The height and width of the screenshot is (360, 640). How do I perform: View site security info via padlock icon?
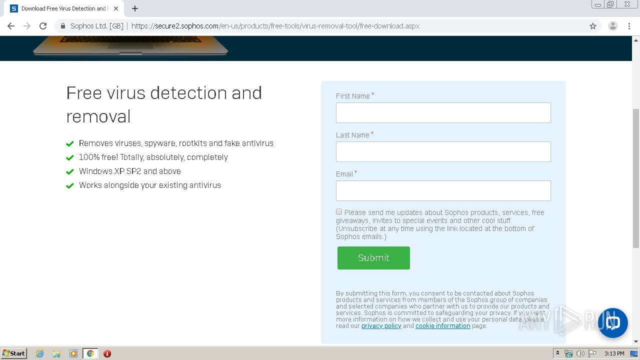63,26
